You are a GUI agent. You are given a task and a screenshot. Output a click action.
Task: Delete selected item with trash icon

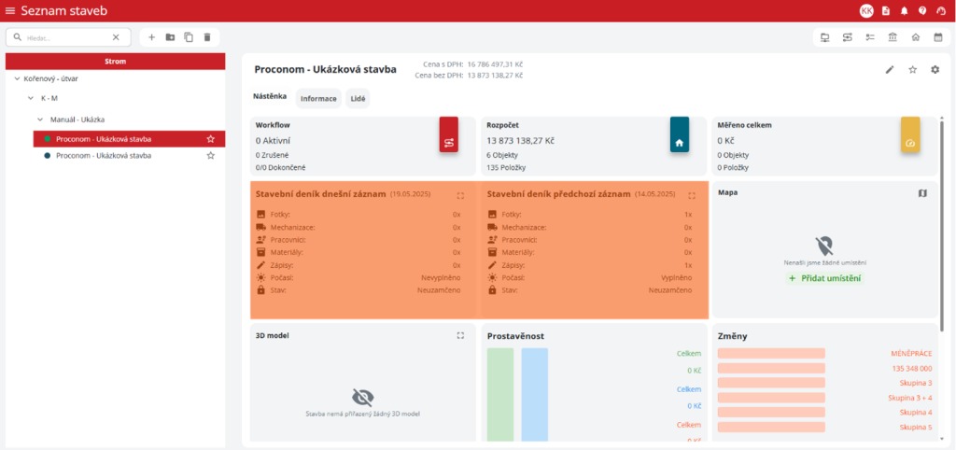click(x=207, y=37)
